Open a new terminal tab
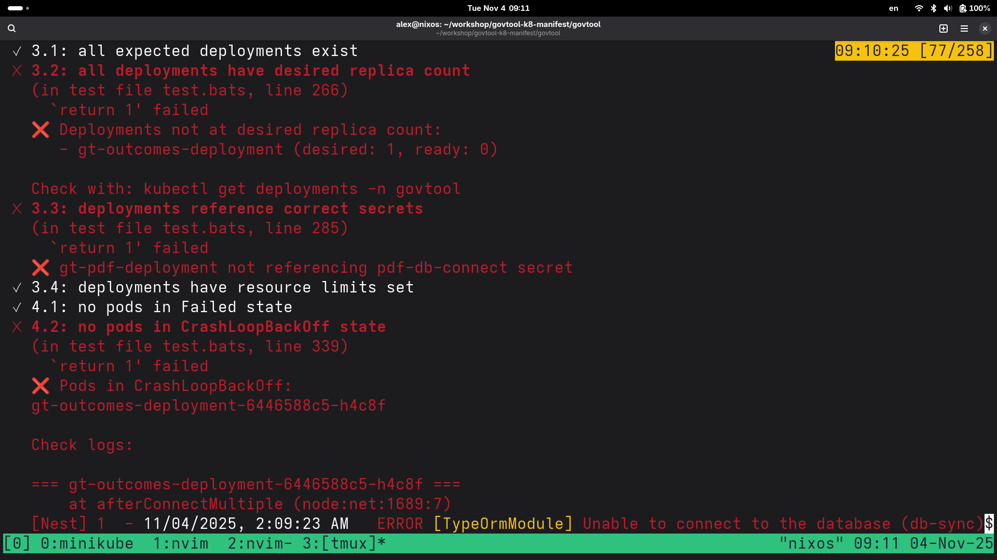This screenshot has width=997, height=560. (944, 29)
